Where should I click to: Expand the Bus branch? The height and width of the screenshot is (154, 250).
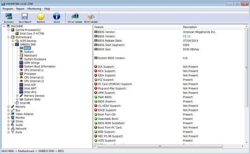pos(8,110)
